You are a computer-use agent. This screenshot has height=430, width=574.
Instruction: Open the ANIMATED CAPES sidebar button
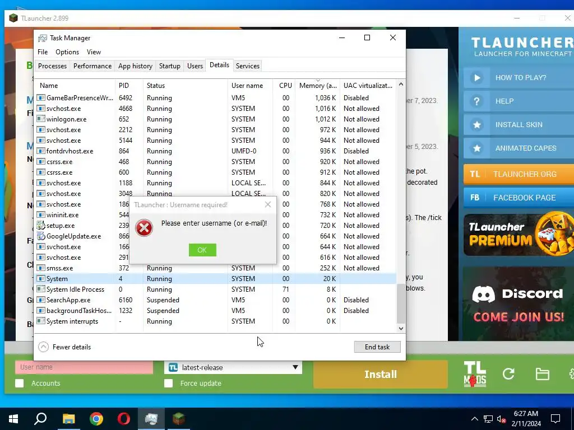pyautogui.click(x=519, y=148)
